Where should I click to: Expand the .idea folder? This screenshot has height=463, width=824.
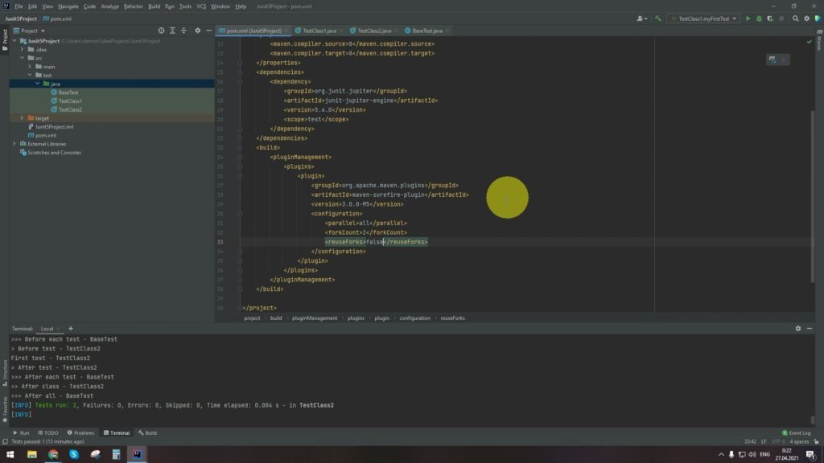click(x=22, y=49)
